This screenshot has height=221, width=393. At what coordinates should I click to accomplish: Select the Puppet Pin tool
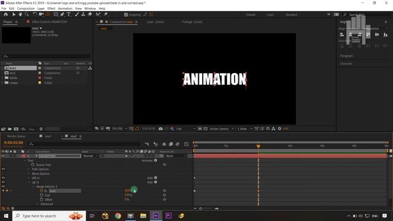click(x=106, y=15)
